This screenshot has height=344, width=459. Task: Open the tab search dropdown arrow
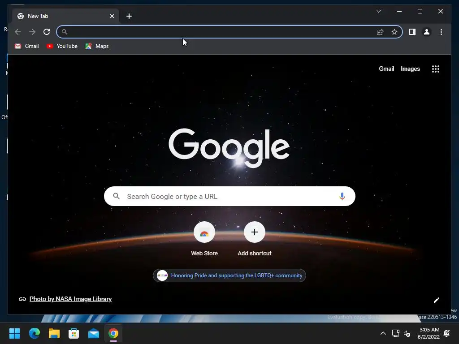(378, 11)
